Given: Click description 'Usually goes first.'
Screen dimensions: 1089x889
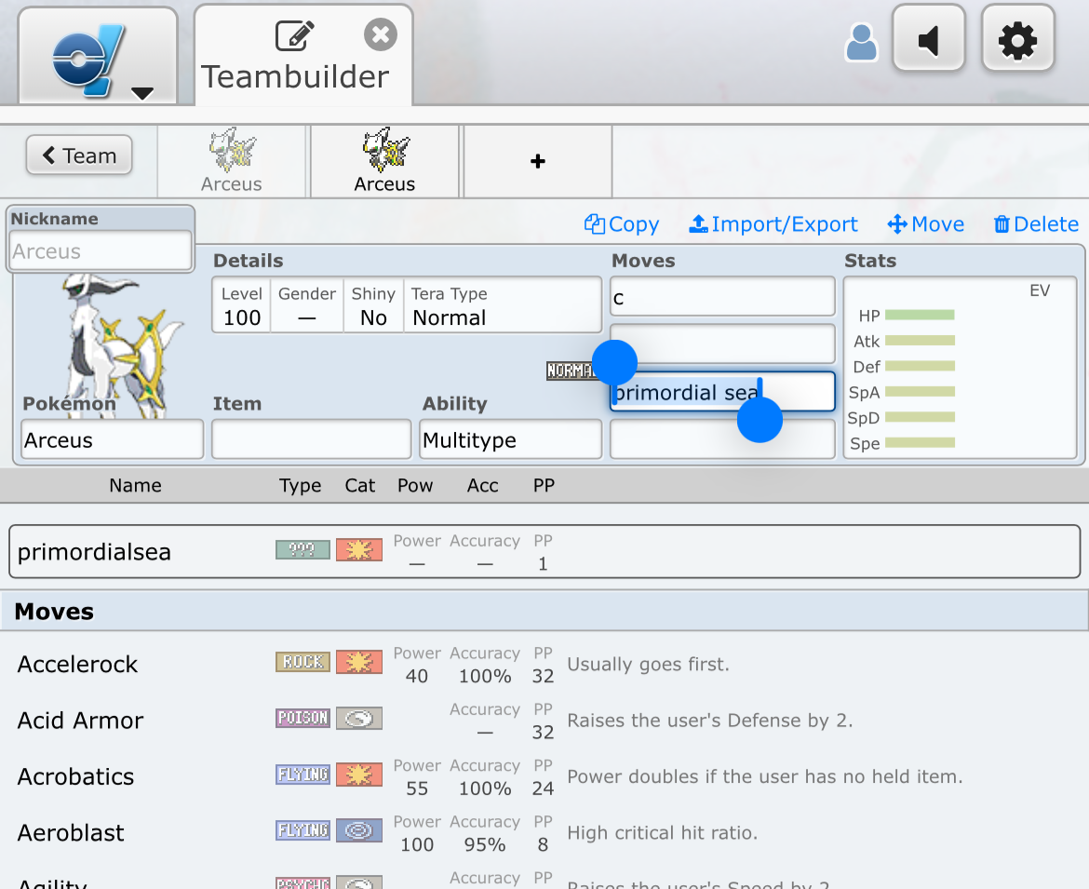Looking at the screenshot, I should coord(648,664).
